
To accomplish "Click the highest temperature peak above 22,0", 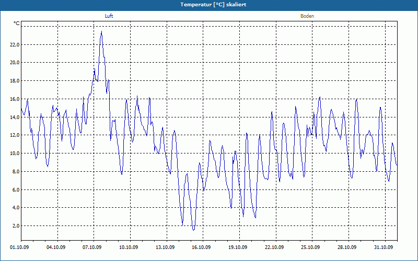I will point(101,32).
